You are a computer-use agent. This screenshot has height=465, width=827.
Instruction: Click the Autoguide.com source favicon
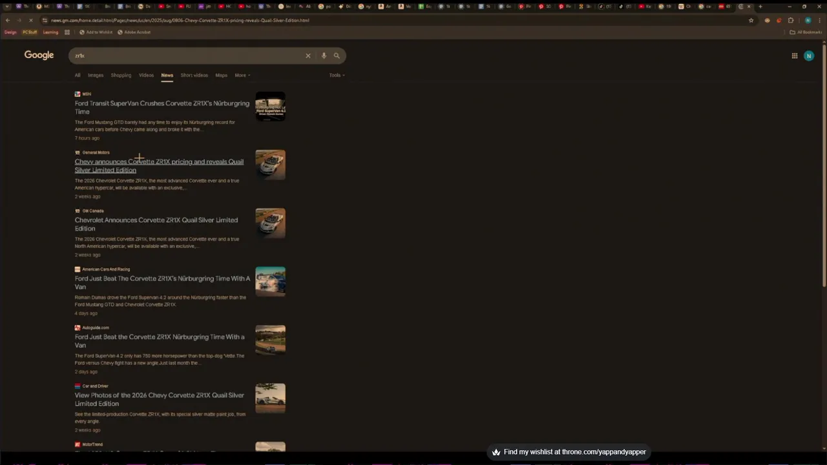tap(78, 327)
